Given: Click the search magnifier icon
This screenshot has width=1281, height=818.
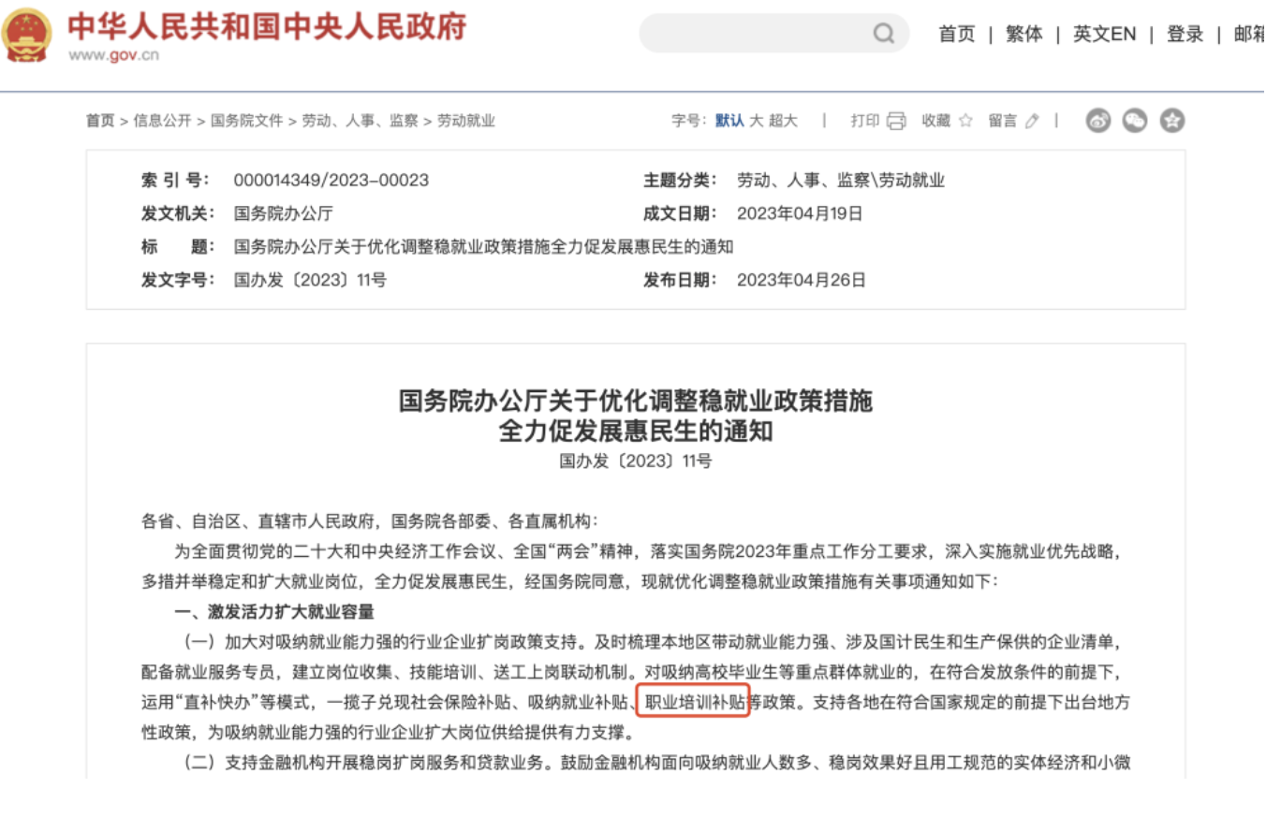Looking at the screenshot, I should coord(883,34).
